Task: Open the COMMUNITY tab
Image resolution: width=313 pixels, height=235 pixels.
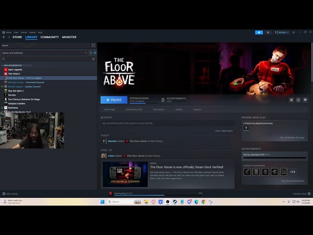Action: (49, 37)
